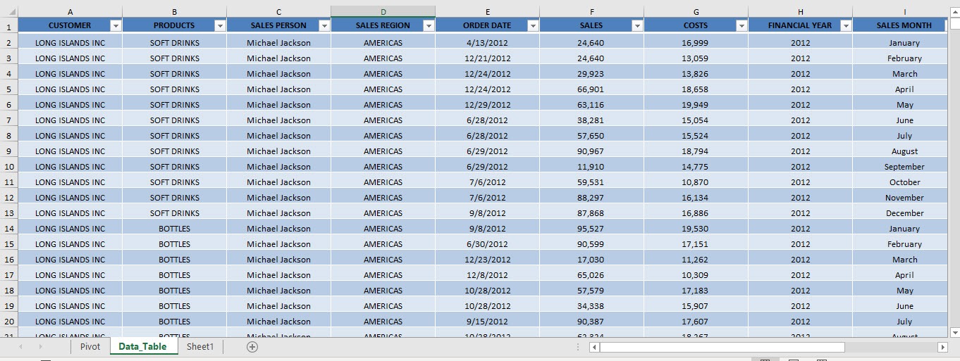Click the horizontal scrollbar thumb
Image resolution: width=960 pixels, height=361 pixels.
pos(722,347)
